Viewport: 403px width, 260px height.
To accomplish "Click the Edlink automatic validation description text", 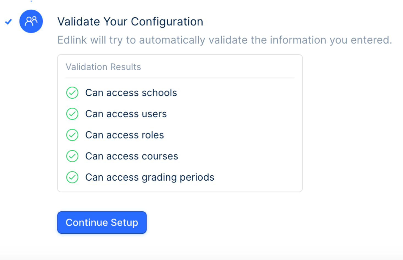I will coord(225,40).
